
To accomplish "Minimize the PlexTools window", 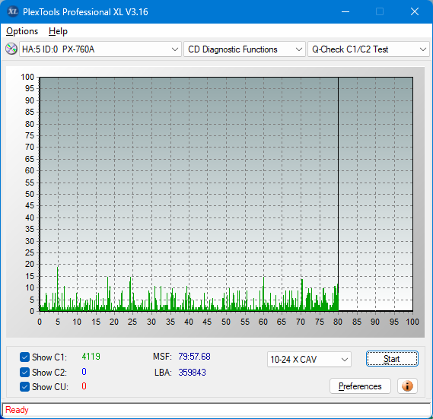I will tap(345, 11).
